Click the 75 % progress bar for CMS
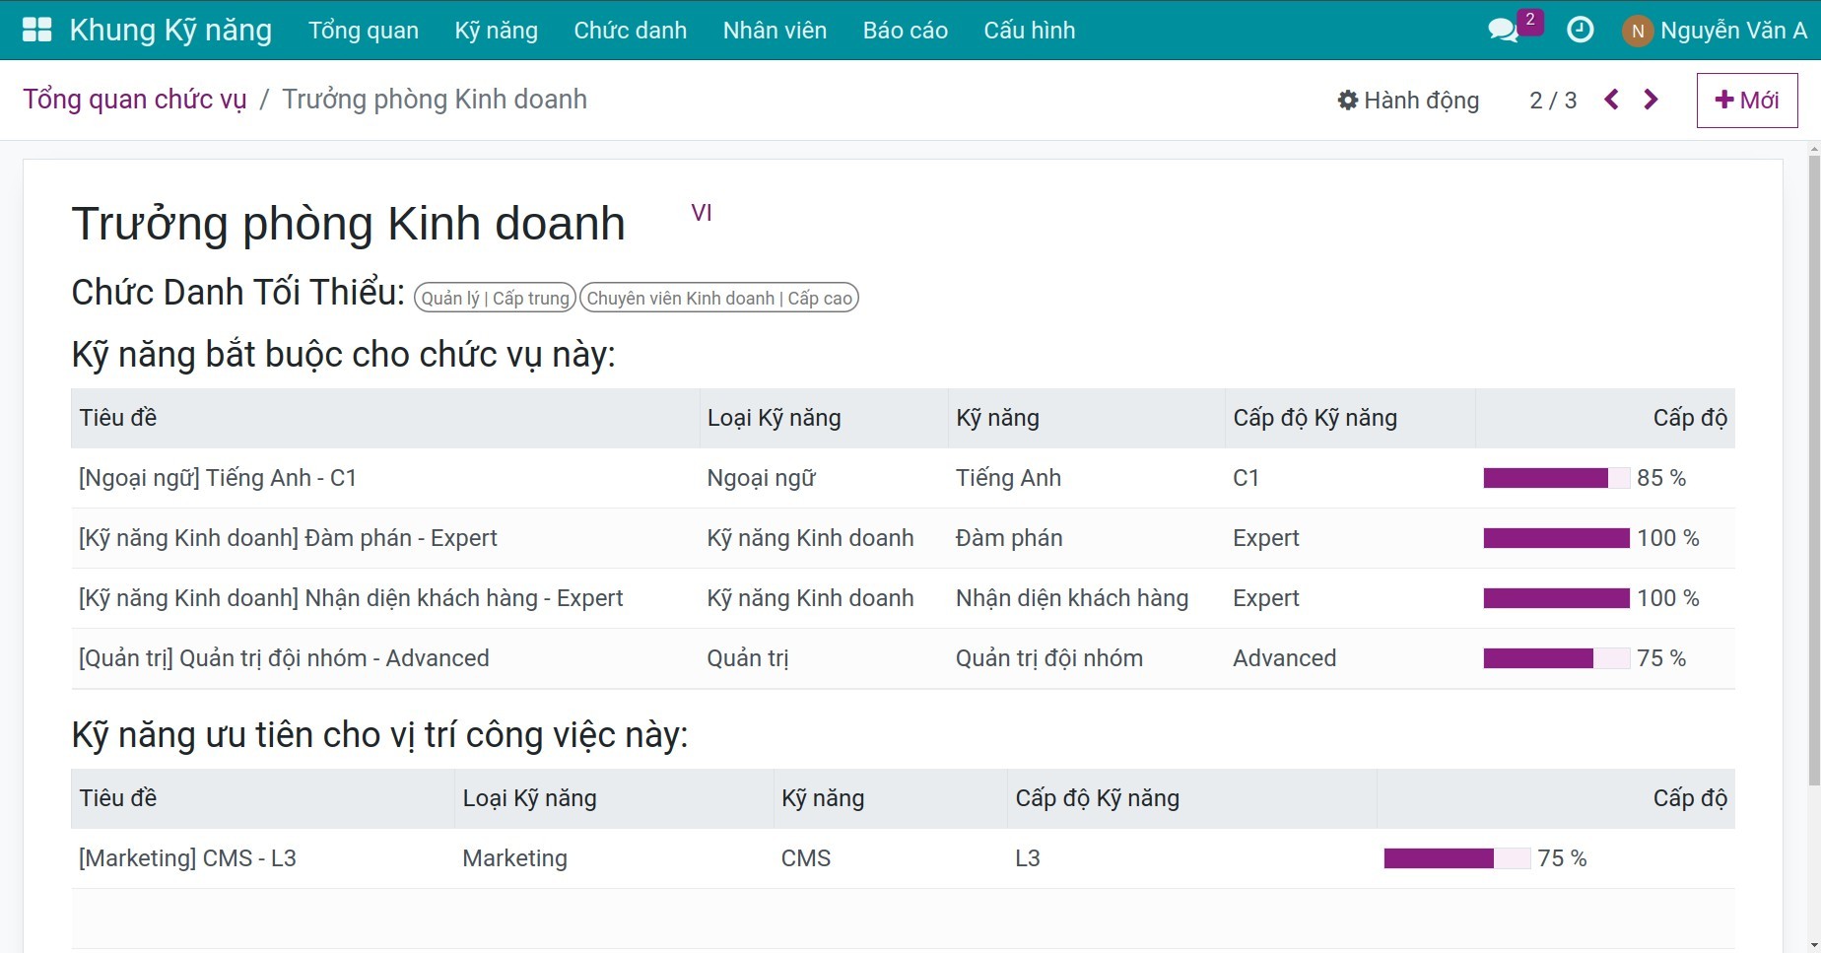This screenshot has height=953, width=1821. click(x=1457, y=858)
